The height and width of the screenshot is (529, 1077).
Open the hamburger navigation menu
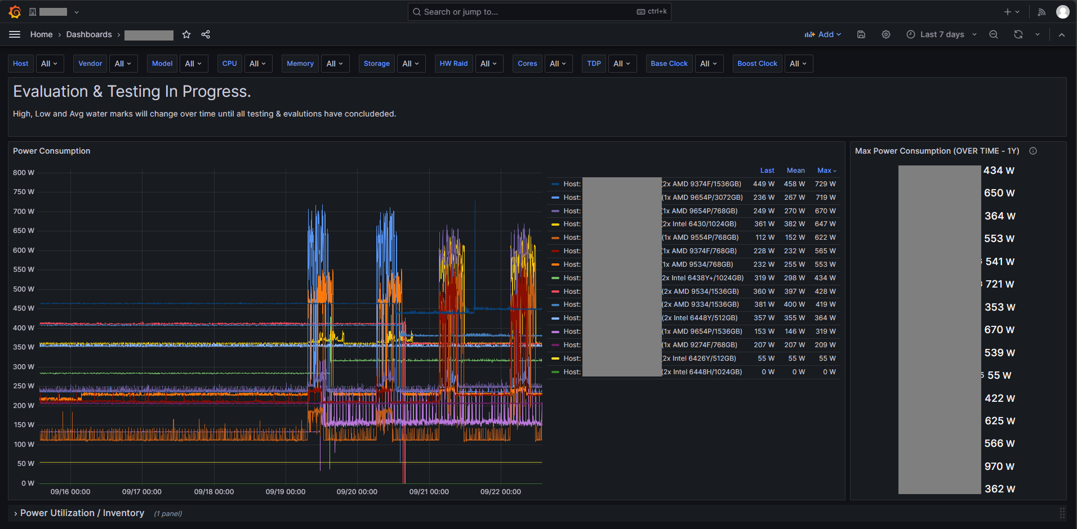[15, 34]
